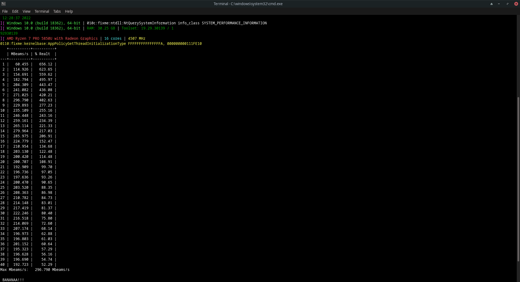Close the Terminal window
The image size is (520, 282).
(516, 4)
